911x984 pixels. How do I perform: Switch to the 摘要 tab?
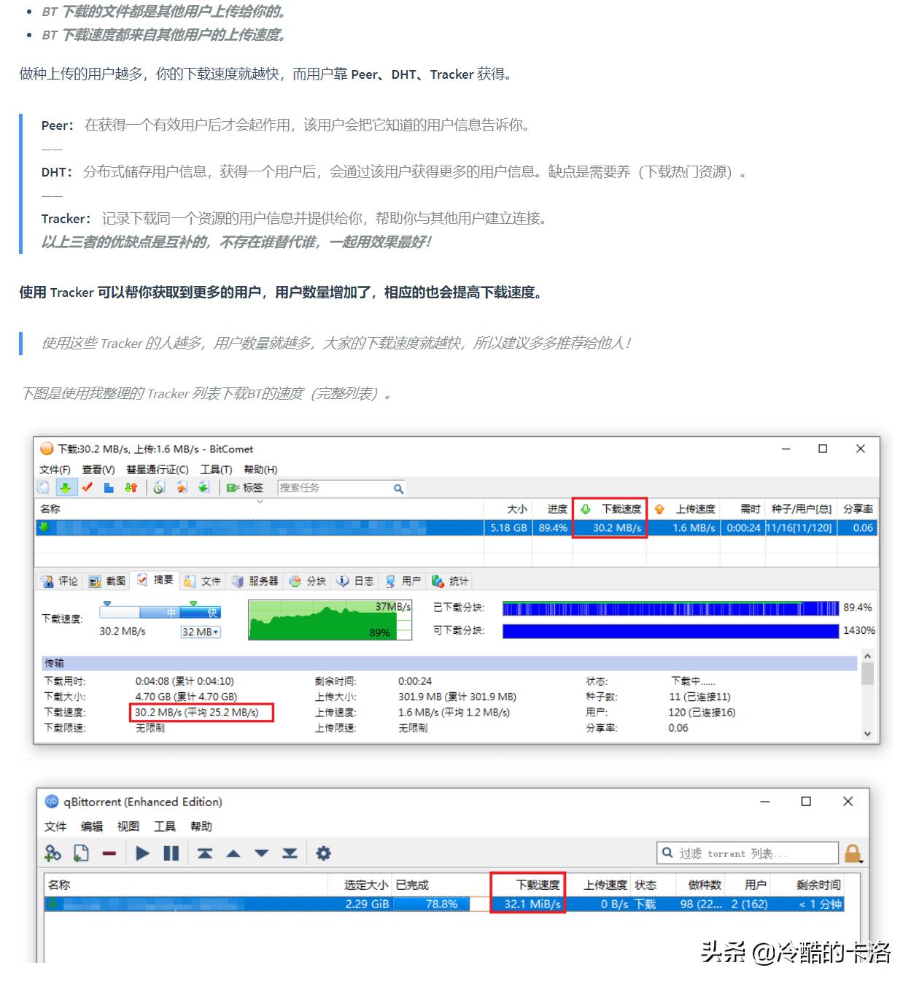coord(155,581)
